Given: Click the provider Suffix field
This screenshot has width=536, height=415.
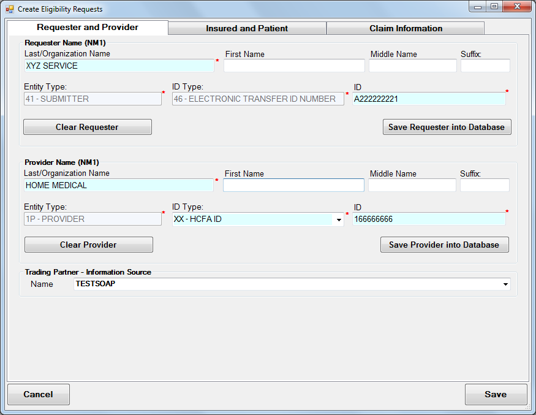Looking at the screenshot, I should (x=485, y=185).
